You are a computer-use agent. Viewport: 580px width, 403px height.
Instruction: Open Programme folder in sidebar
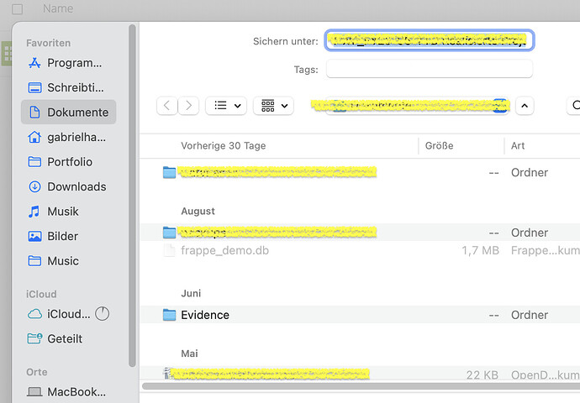[74, 63]
